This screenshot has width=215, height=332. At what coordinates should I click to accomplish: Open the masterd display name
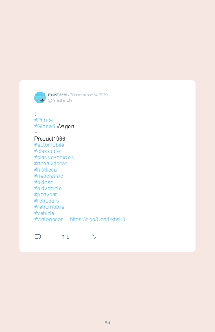[x=57, y=95]
